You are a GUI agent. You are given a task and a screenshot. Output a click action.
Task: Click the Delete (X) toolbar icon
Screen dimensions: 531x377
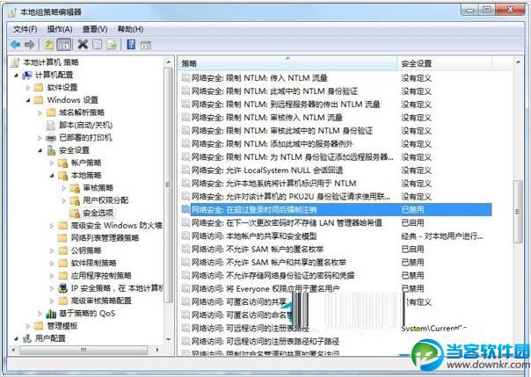point(83,44)
